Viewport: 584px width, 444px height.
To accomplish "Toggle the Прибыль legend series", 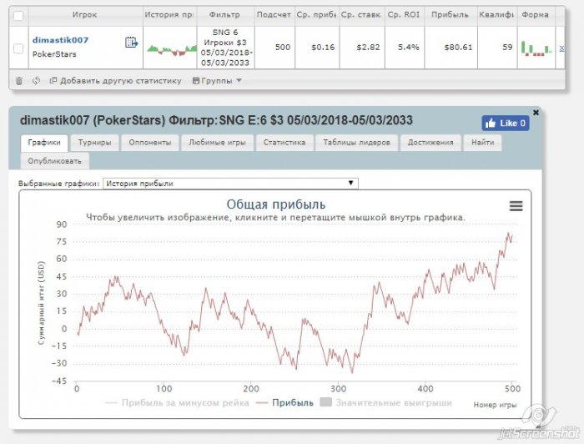I will pos(285,402).
